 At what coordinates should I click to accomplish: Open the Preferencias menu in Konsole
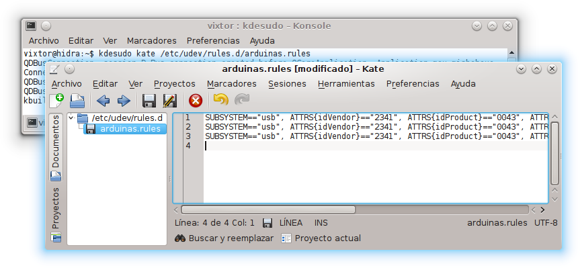pos(213,41)
